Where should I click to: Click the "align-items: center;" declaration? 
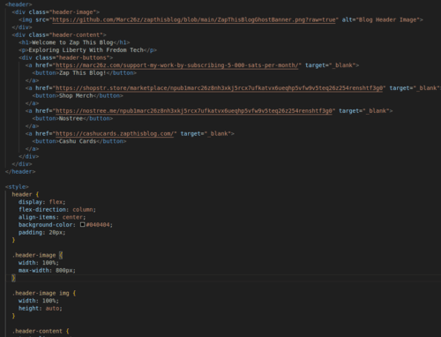(52, 217)
